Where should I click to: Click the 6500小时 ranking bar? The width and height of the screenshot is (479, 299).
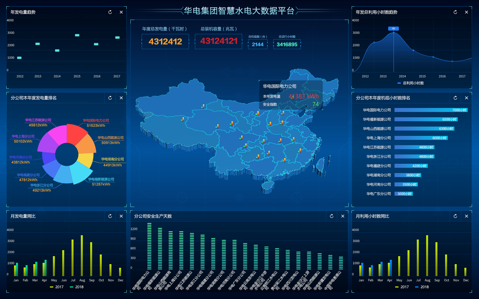426,119
